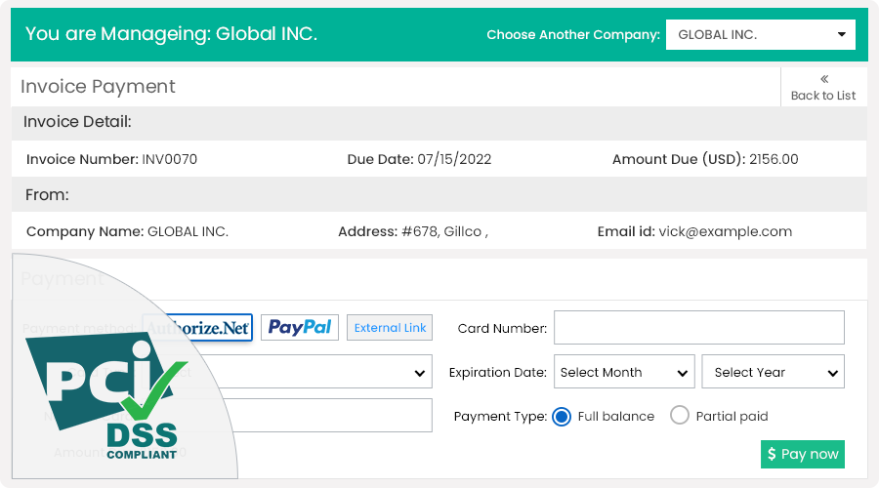Image resolution: width=879 pixels, height=488 pixels.
Task: Select the Full balance radio button
Action: (x=562, y=417)
